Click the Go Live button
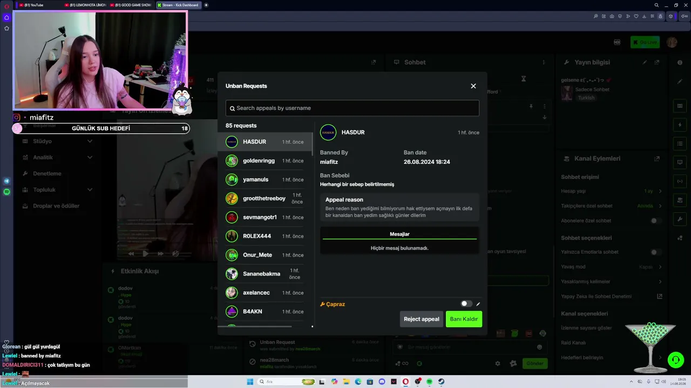The height and width of the screenshot is (388, 691). 645,42
